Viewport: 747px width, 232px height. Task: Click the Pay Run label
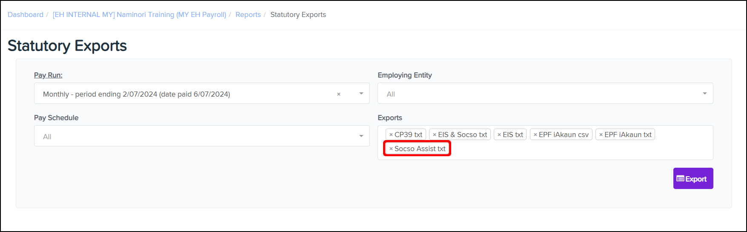coord(48,75)
